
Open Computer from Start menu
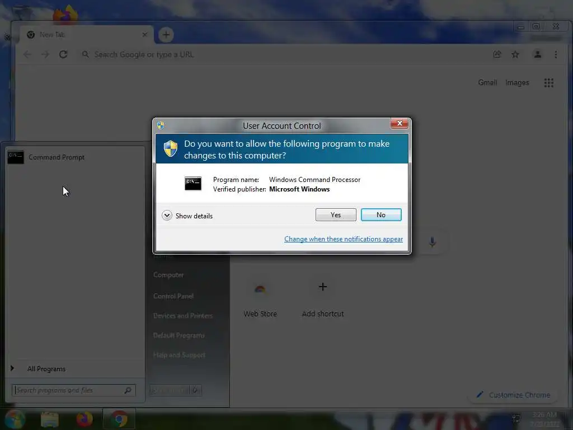tap(168, 275)
